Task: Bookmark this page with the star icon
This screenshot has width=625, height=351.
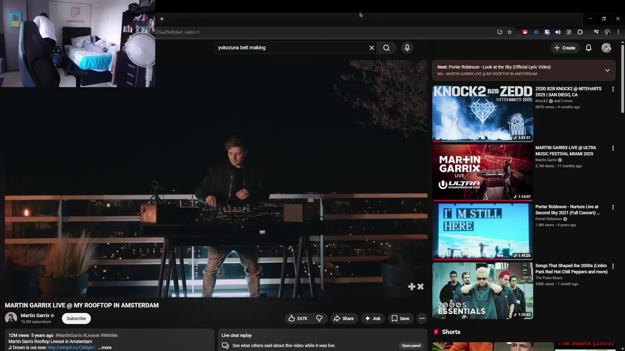Action: (510, 32)
